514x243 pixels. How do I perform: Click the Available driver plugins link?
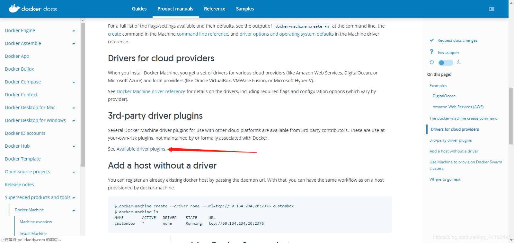click(141, 149)
